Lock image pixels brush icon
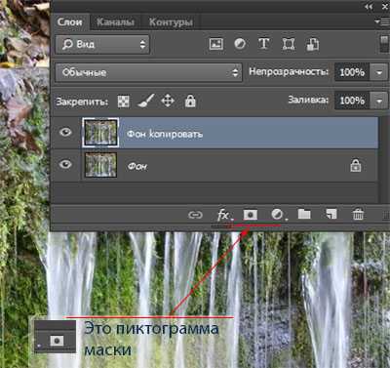Screen dimensions: 390x368 click(x=145, y=102)
